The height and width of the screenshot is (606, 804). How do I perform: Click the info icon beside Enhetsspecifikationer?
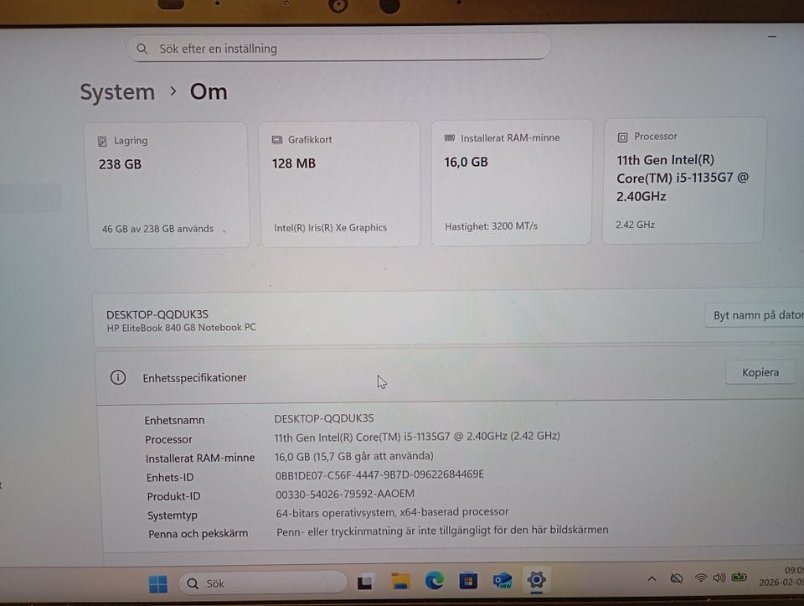[x=118, y=378]
